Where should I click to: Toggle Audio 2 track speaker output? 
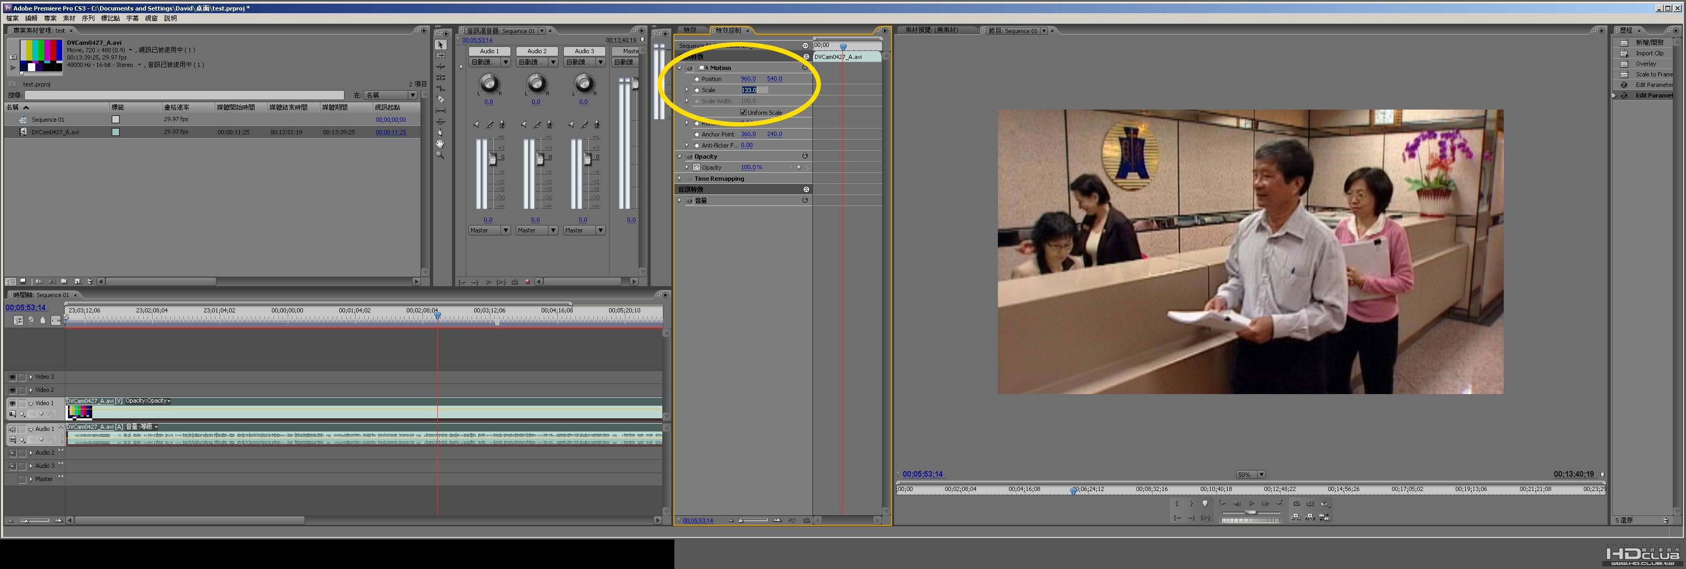click(x=13, y=453)
